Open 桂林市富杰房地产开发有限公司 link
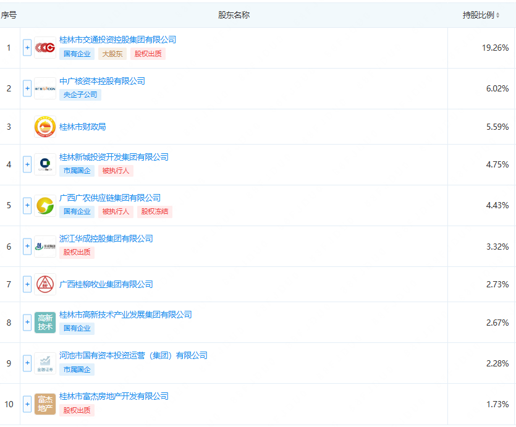Viewport: 516px width, 427px height. point(114,396)
